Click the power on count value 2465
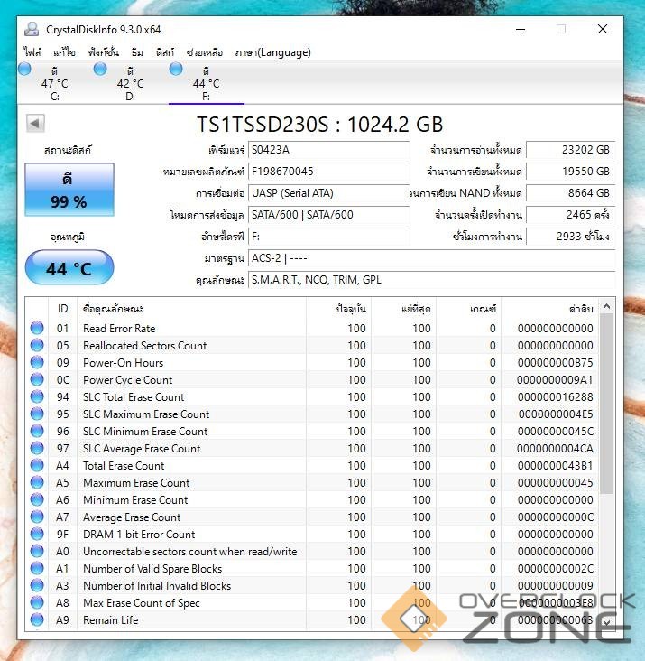 point(570,215)
